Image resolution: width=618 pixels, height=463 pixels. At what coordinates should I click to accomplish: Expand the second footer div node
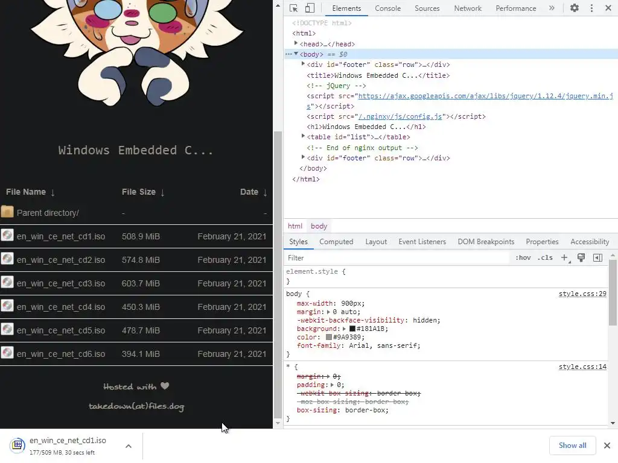[x=303, y=157]
